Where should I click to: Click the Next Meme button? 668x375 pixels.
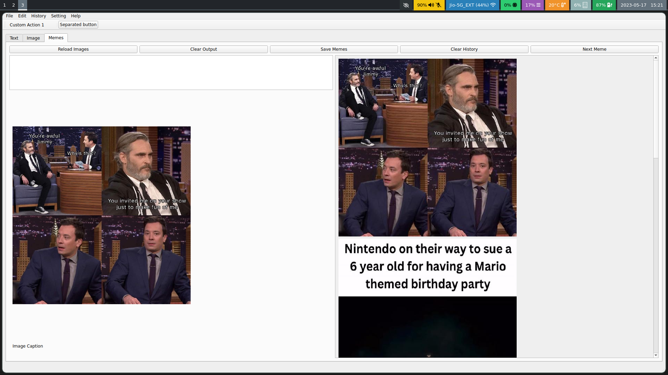[x=594, y=49]
